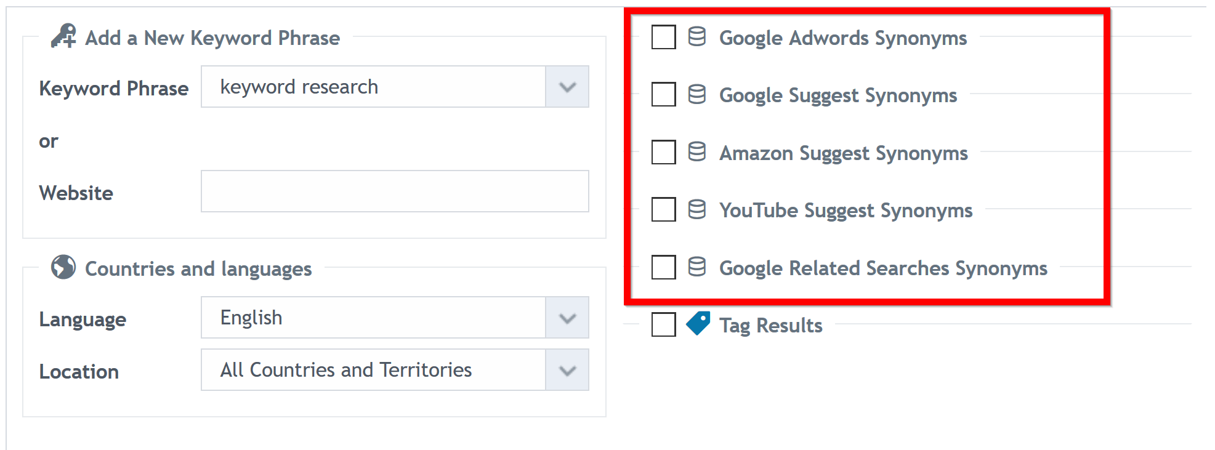Expand the Language dropdown arrow

pyautogui.click(x=567, y=318)
